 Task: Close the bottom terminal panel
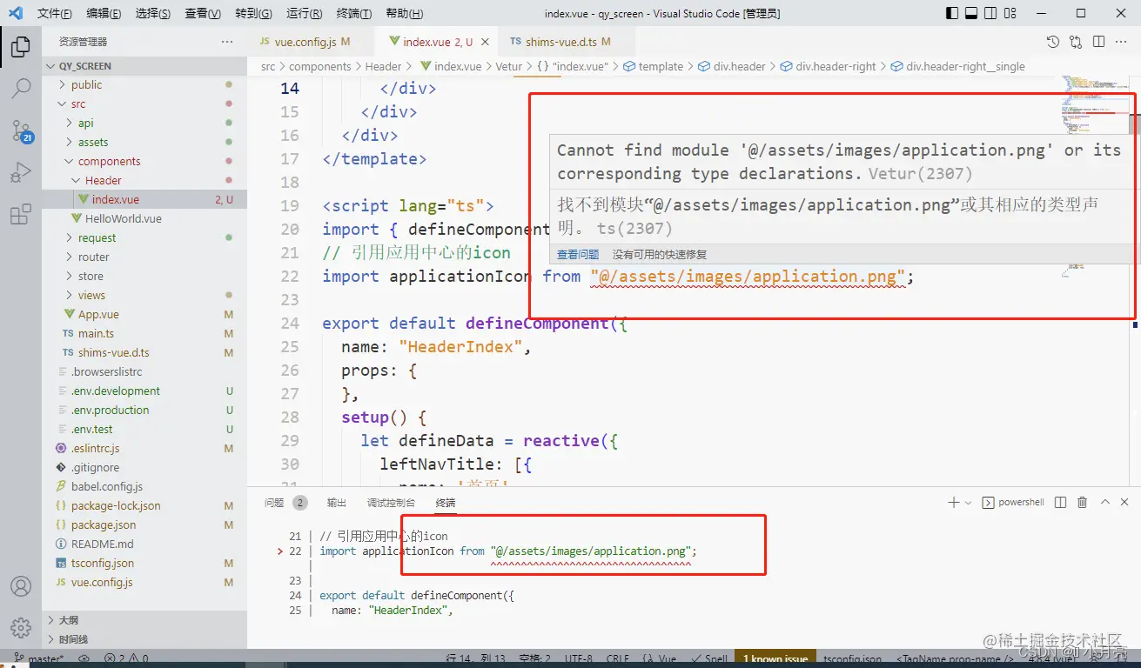tap(1125, 502)
